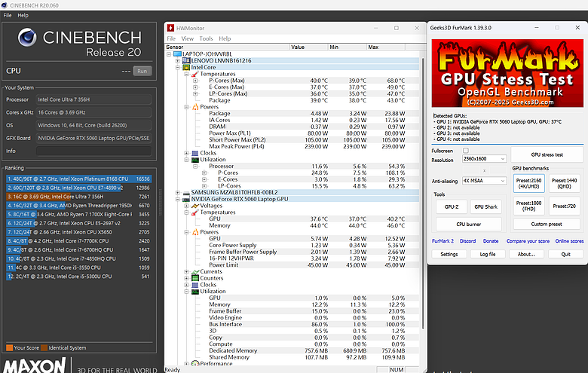This screenshot has height=373, width=588.
Task: Select Preset:720 benchmark
Action: (565, 206)
